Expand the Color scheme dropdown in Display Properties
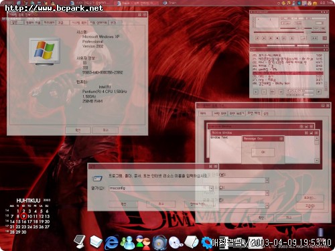The image size is (335, 251). tap(267, 193)
